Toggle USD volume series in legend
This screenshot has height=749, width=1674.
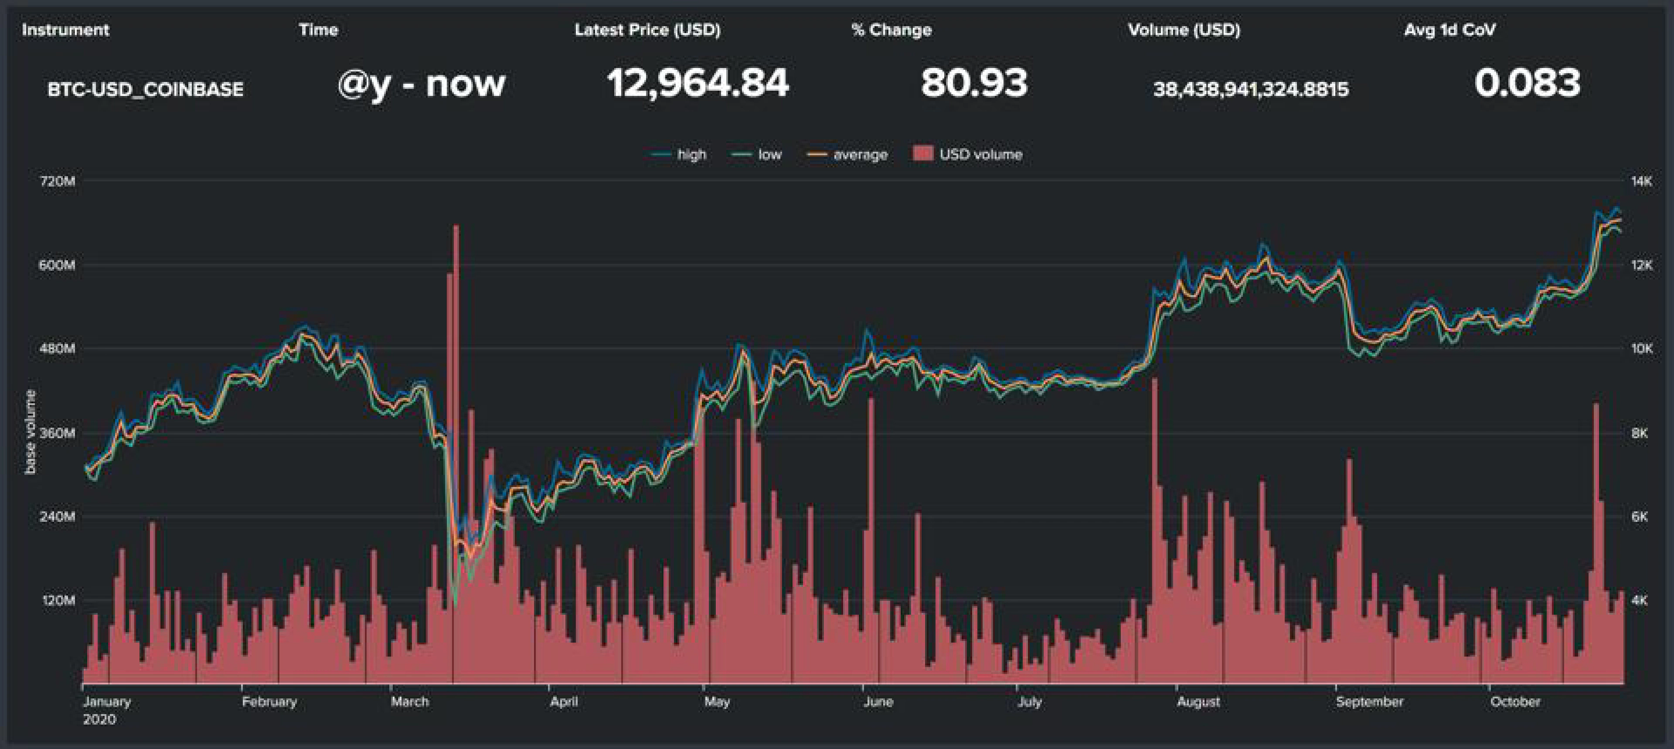click(968, 154)
